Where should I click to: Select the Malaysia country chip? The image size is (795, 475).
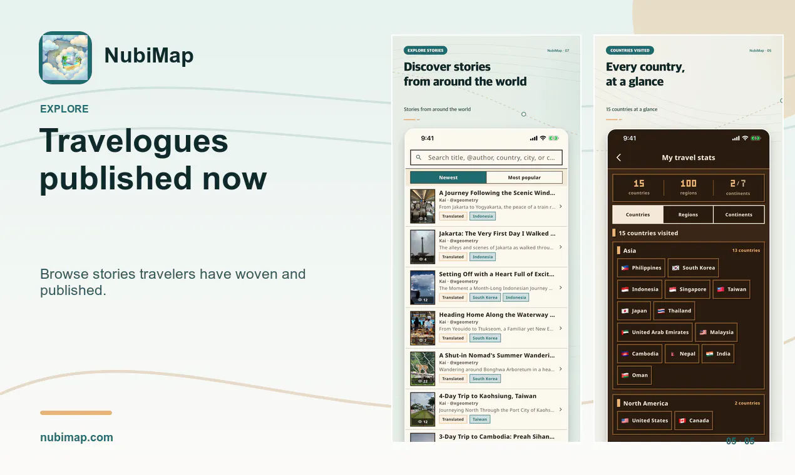(x=716, y=332)
